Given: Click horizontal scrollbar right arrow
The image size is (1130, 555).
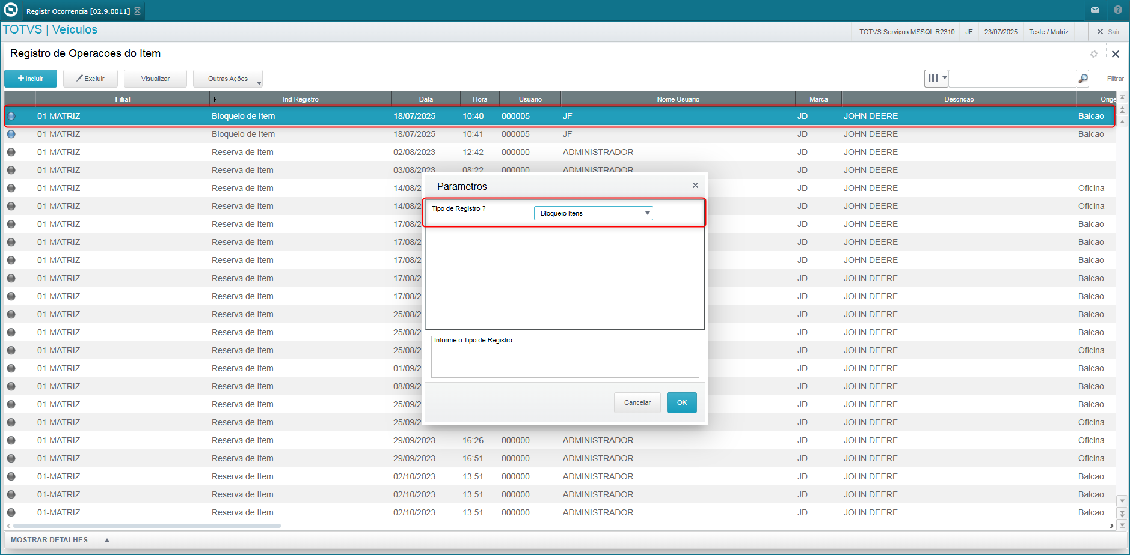Looking at the screenshot, I should (1112, 526).
